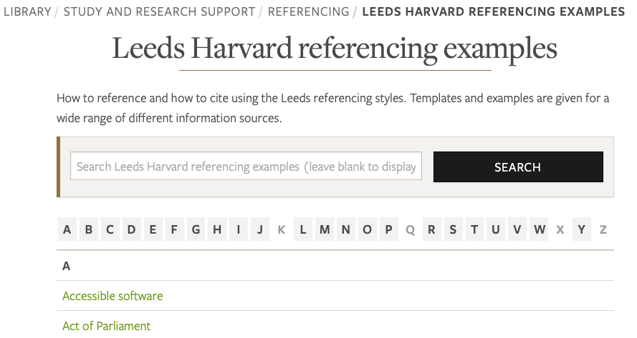Show entries starting with W
The height and width of the screenshot is (338, 637).
click(540, 229)
